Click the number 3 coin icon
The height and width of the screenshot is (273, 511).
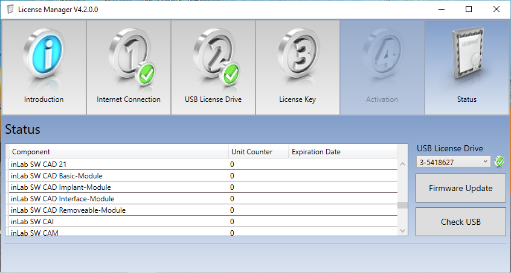298,53
